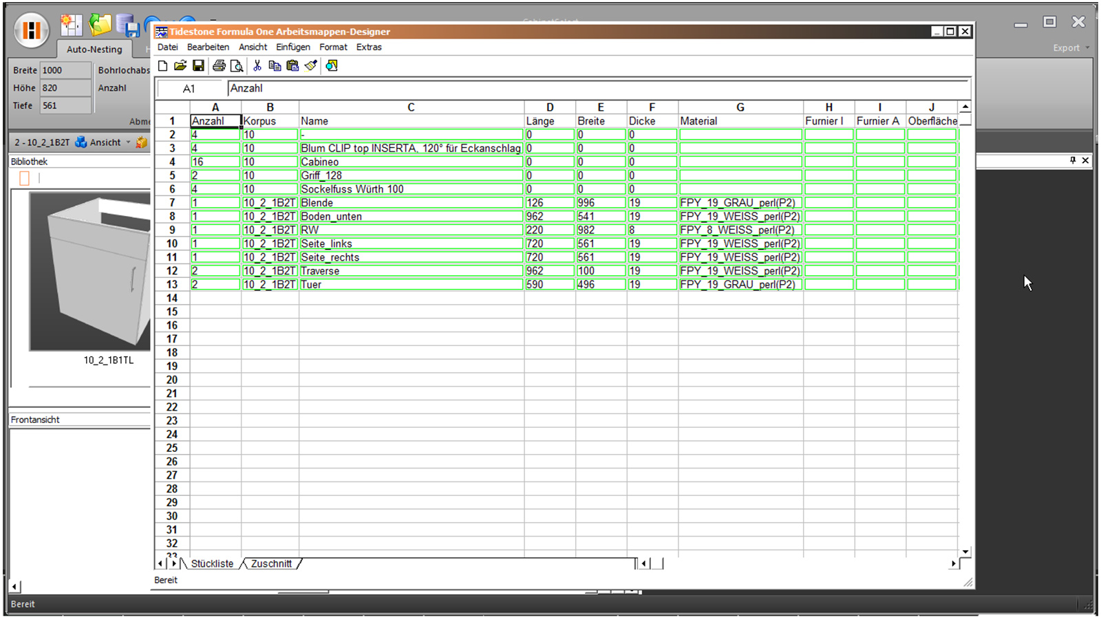Click the blue cubes icon beside Ansicht
Viewport: 1101px width, 619px height.
point(81,142)
